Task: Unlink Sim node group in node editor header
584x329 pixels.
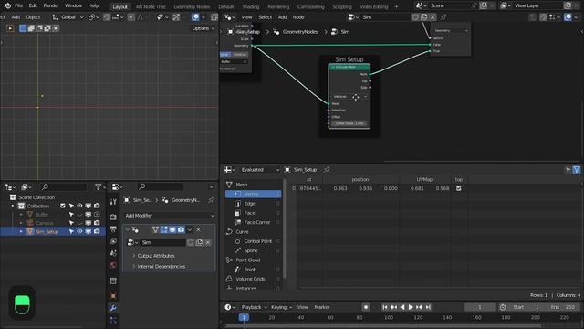Action: click(433, 17)
